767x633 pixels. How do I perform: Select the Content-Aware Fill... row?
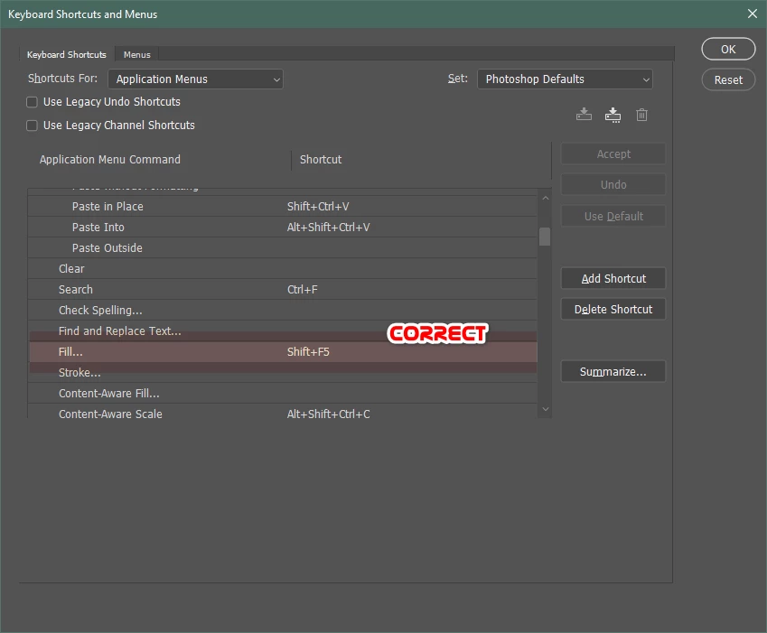pyautogui.click(x=282, y=394)
